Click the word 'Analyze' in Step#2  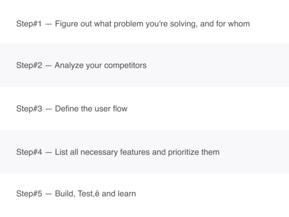[69, 65]
